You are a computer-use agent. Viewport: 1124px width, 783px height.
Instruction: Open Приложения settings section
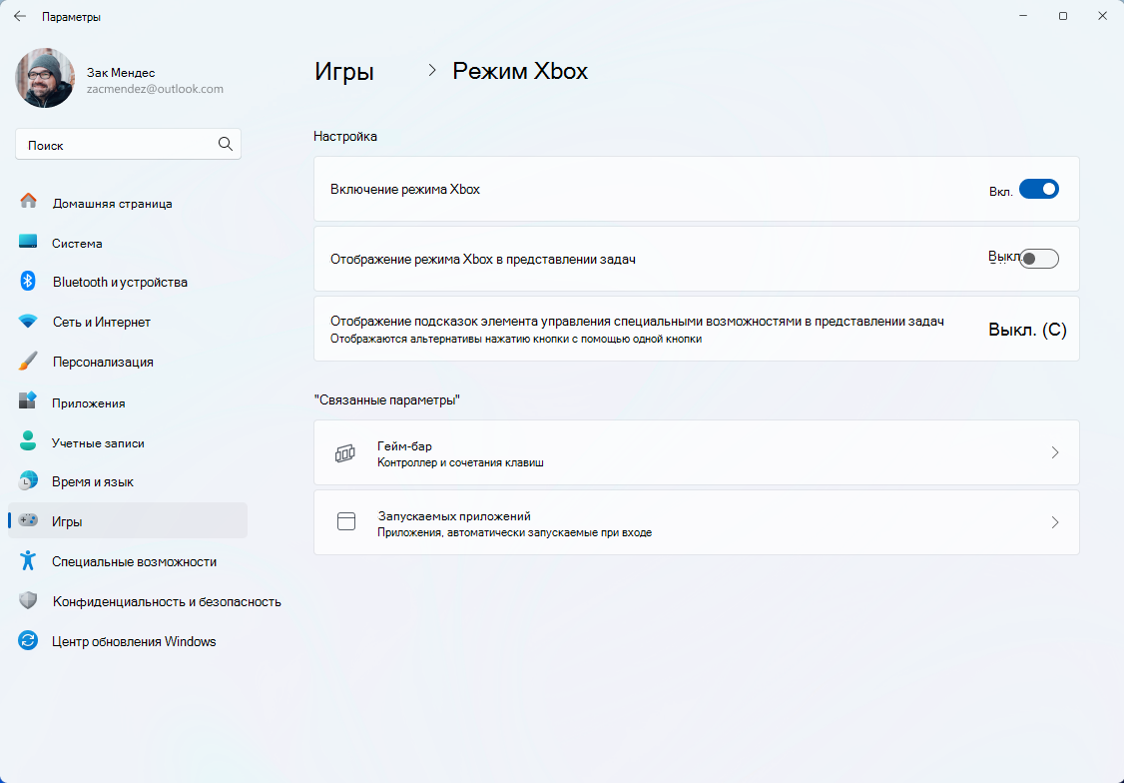[128, 402]
